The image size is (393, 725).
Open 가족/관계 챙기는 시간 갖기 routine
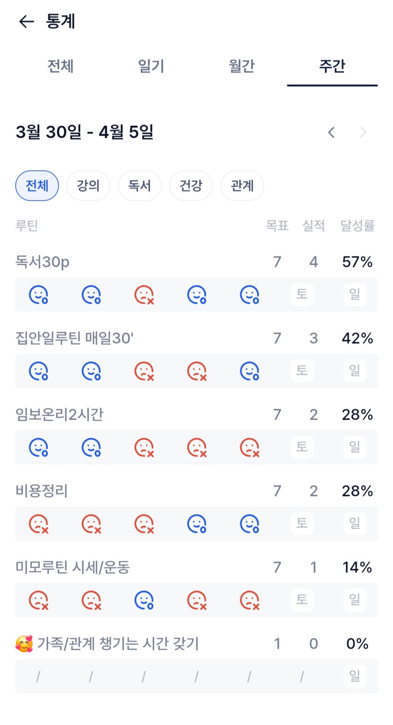[117, 644]
